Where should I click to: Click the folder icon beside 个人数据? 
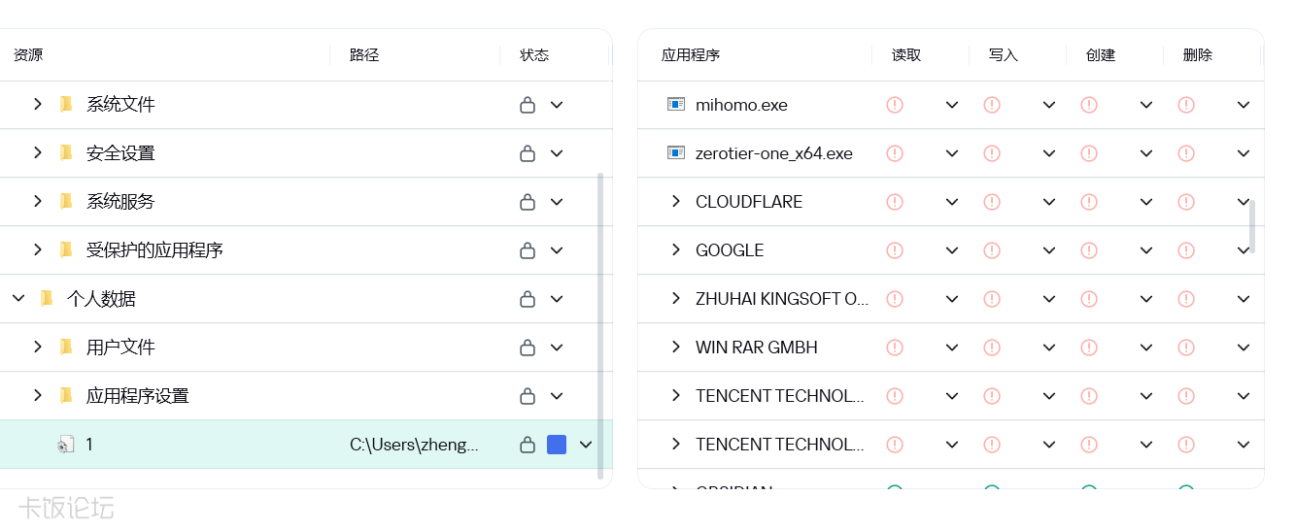[x=47, y=298]
